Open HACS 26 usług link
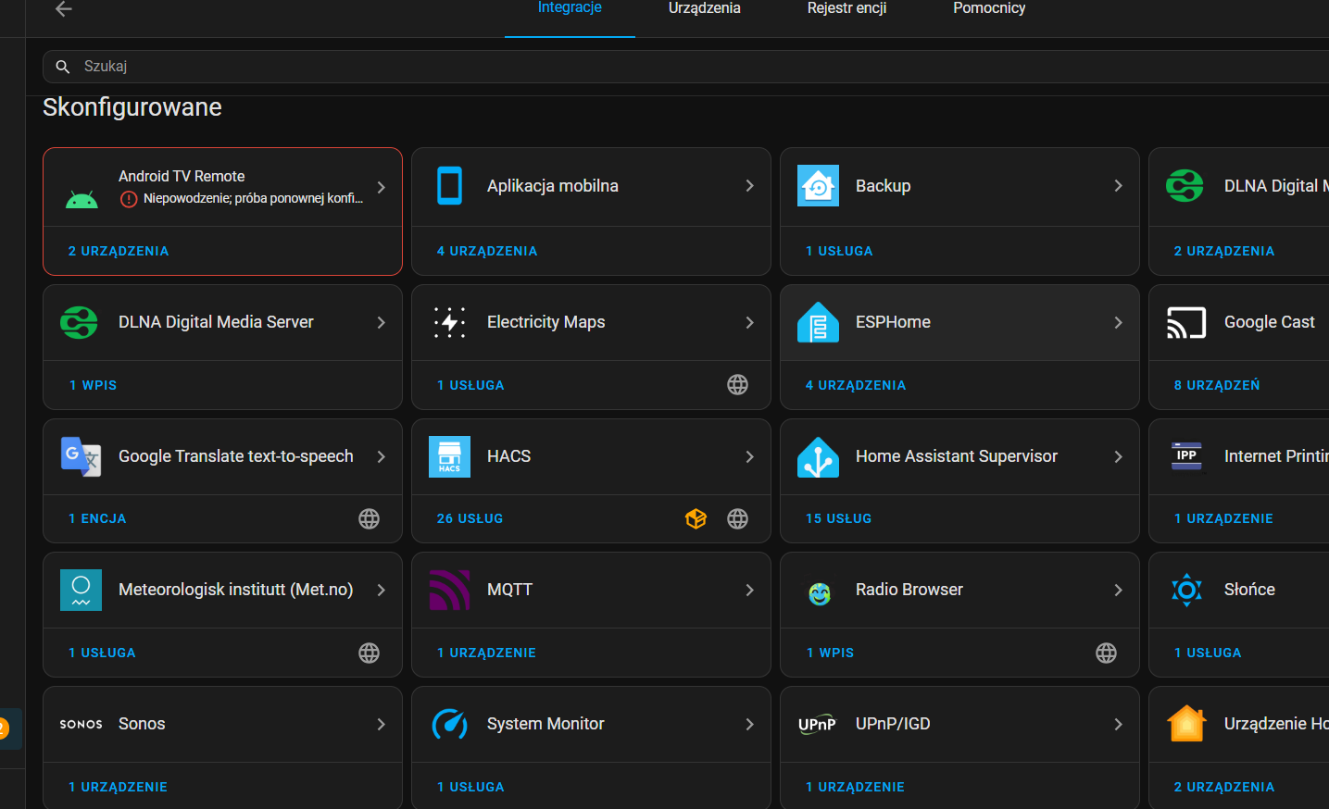 click(470, 519)
